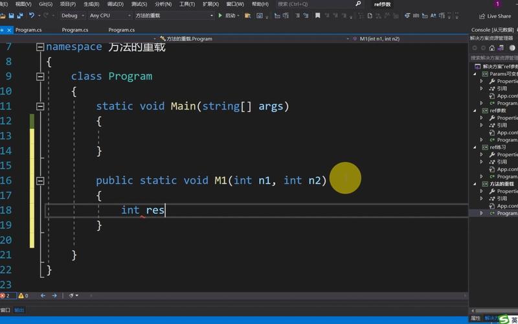This screenshot has height=324, width=518.
Task: Switch to the third Program.cs tab
Action: tap(122, 30)
